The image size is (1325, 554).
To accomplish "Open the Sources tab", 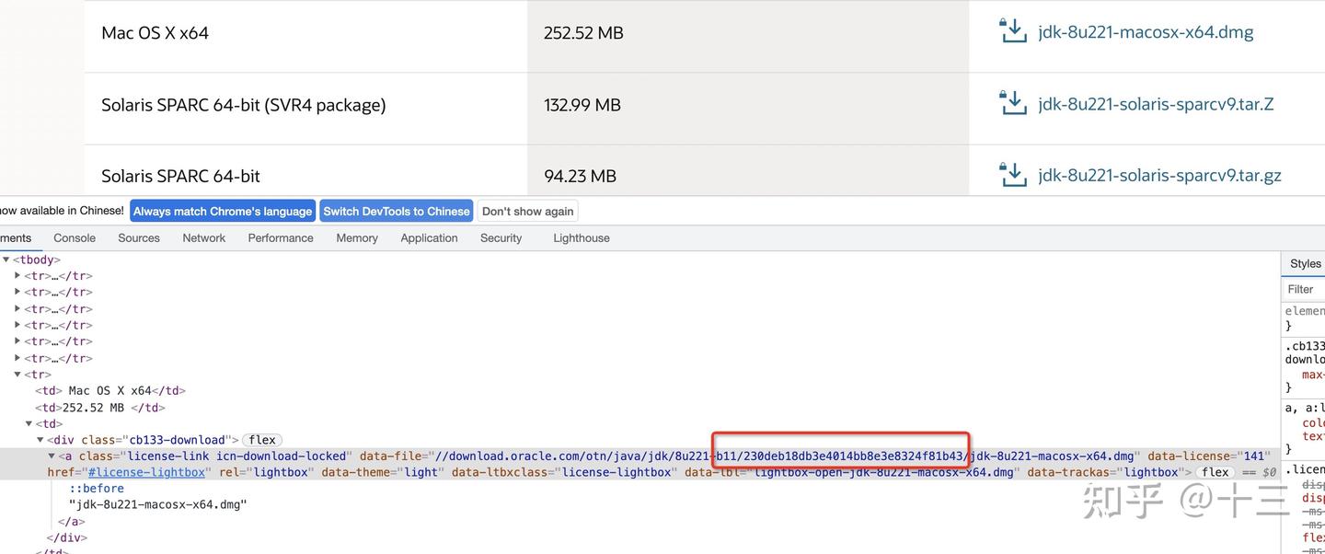I will [139, 237].
